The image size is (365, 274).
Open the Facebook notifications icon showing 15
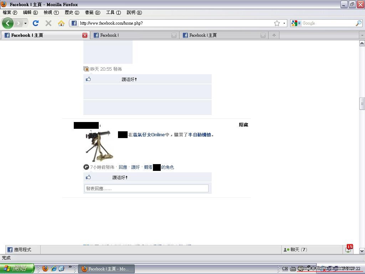click(348, 249)
